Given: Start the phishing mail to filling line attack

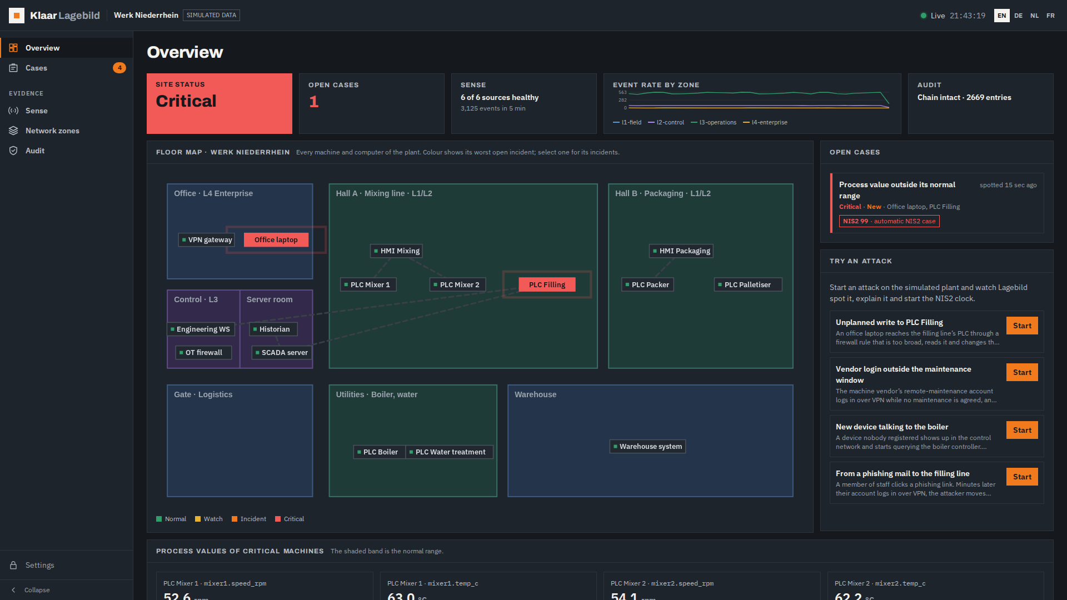Looking at the screenshot, I should (1022, 477).
